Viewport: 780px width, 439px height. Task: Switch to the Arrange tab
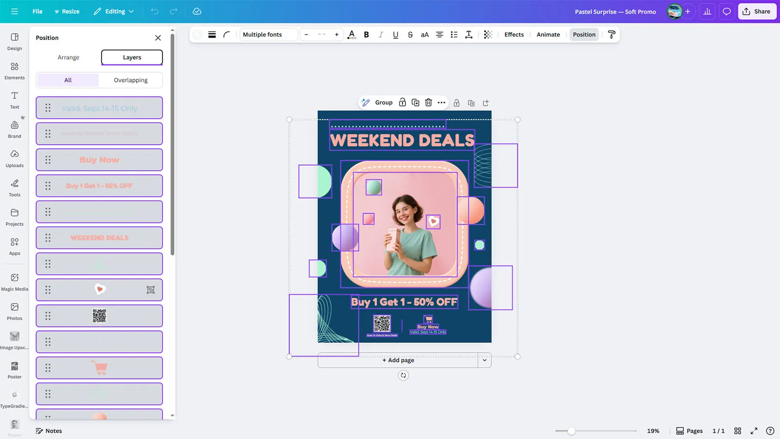coord(68,58)
